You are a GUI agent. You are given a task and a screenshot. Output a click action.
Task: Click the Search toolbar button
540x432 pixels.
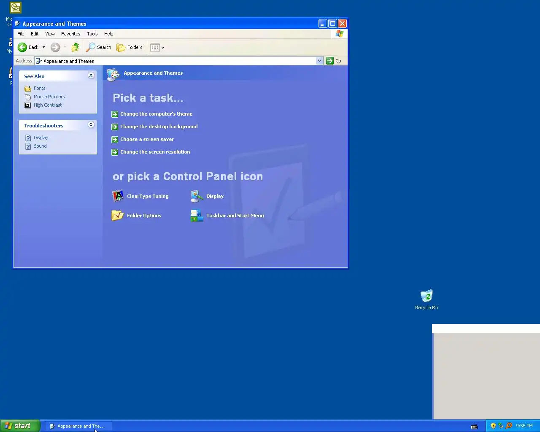tap(99, 47)
